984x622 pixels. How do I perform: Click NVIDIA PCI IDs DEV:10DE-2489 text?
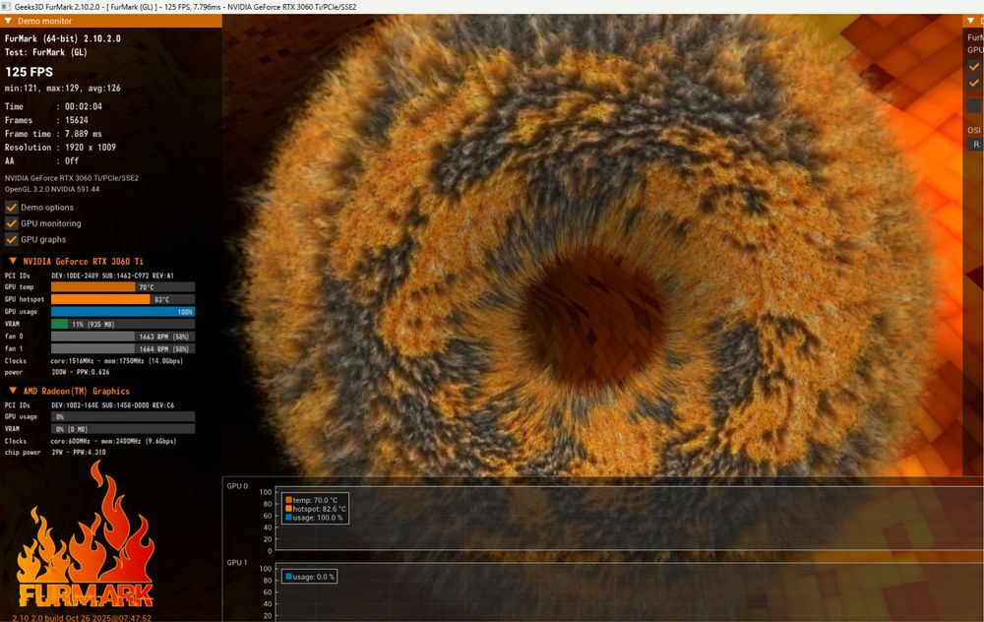[112, 276]
